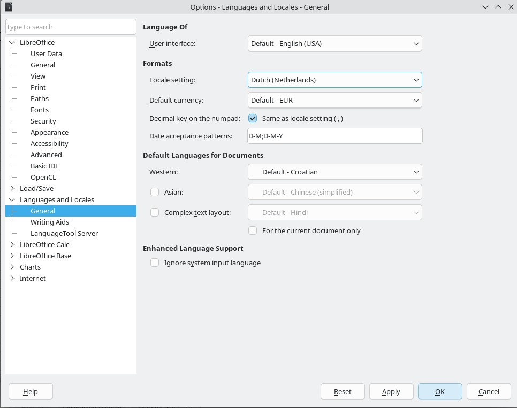Collapse the LibreOffice tree node
Viewport: 517px width, 408px height.
click(12, 43)
